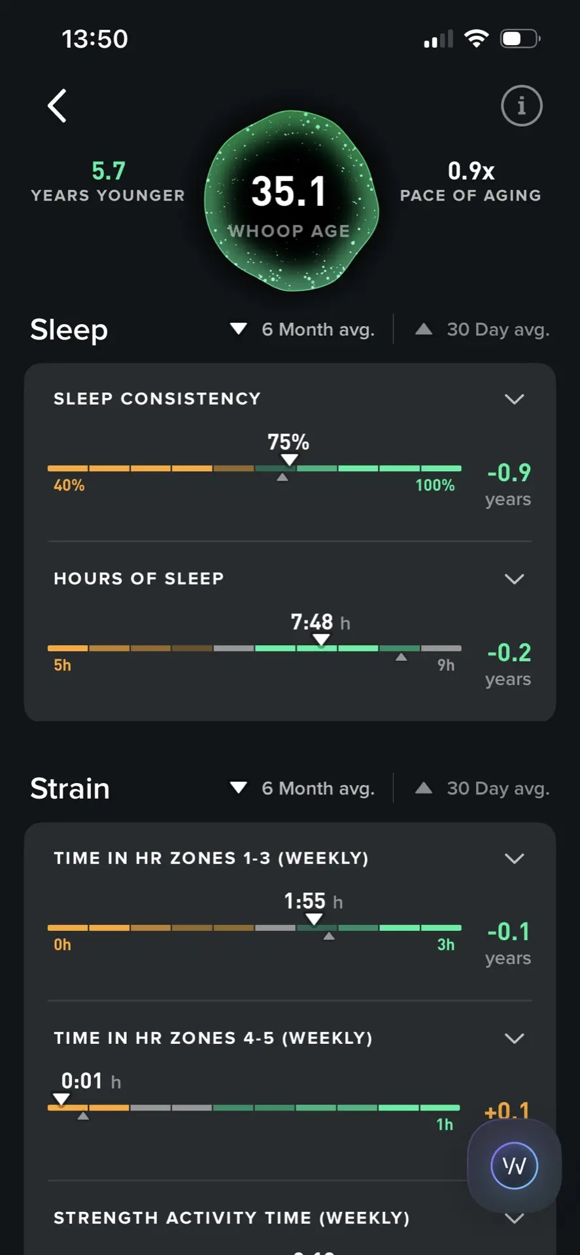580x1255 pixels.
Task: Expand the Sleep Consistency section
Action: 515,399
